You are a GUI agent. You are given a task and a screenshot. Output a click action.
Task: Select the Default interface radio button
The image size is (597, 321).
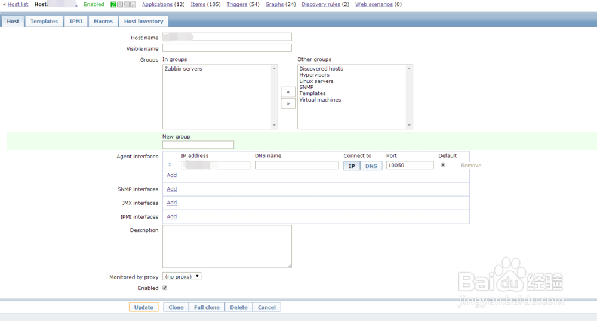point(443,165)
